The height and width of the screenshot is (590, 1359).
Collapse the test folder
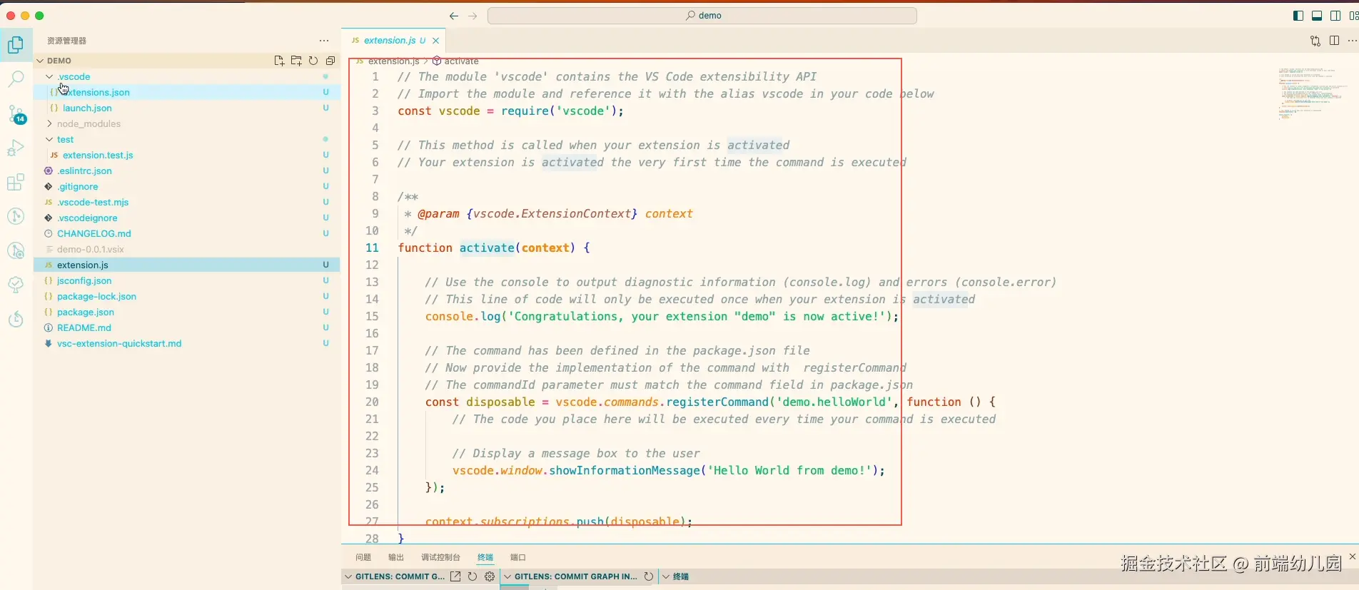tap(49, 139)
